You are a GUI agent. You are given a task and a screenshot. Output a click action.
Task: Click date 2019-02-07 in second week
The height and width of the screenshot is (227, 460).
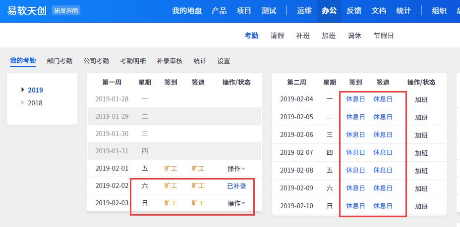(x=296, y=152)
